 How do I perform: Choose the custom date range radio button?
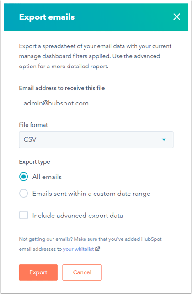pos(24,193)
